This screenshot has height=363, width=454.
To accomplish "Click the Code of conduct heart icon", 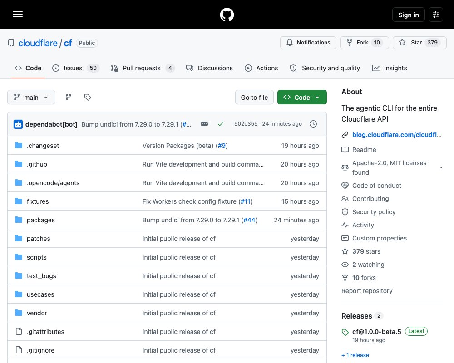I will 345,186.
